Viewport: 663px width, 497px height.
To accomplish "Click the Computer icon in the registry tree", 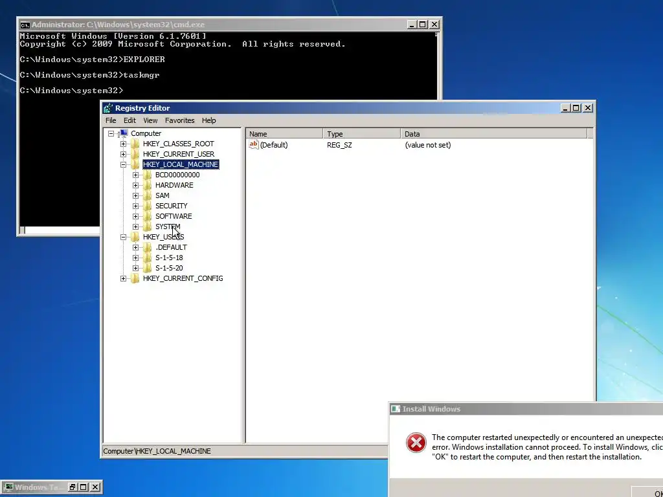I will tap(123, 133).
